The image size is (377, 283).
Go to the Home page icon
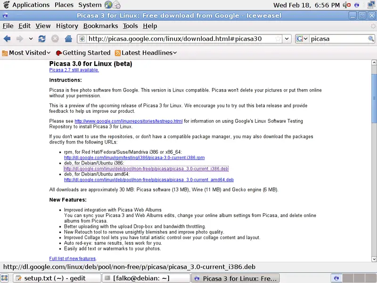[x=68, y=39]
